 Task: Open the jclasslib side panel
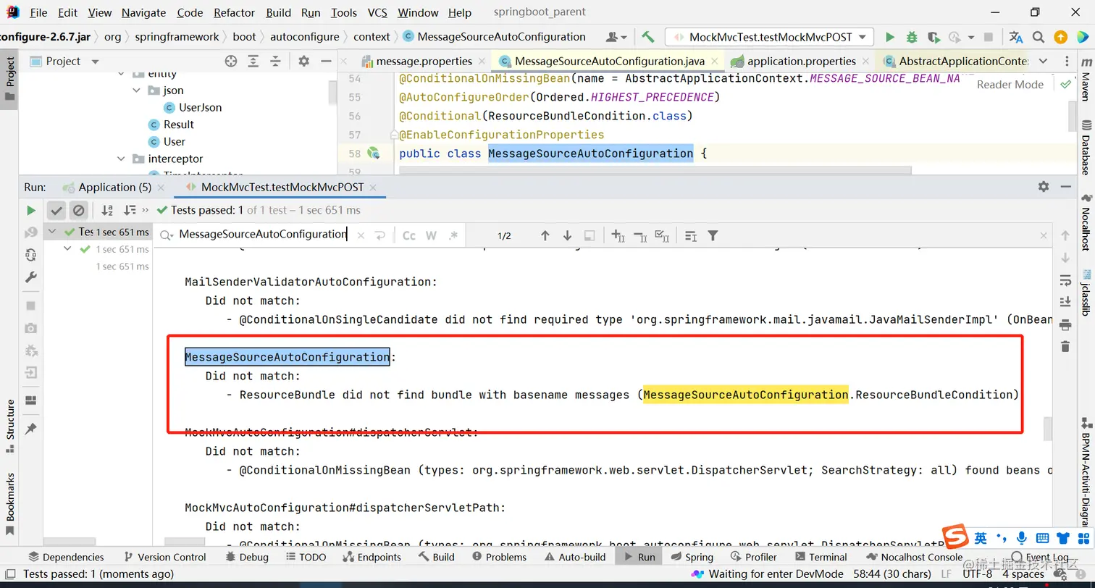[x=1085, y=292]
